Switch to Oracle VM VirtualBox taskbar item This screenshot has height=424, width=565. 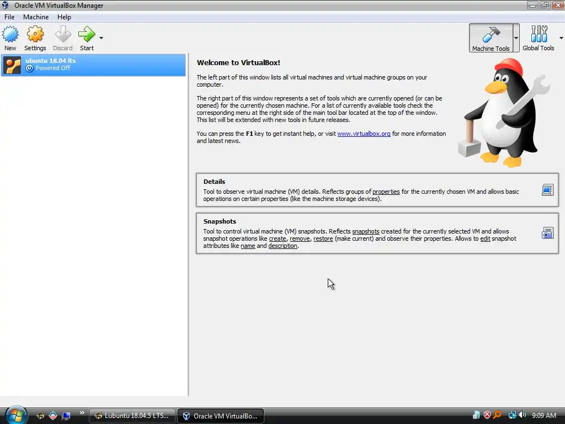(x=221, y=416)
